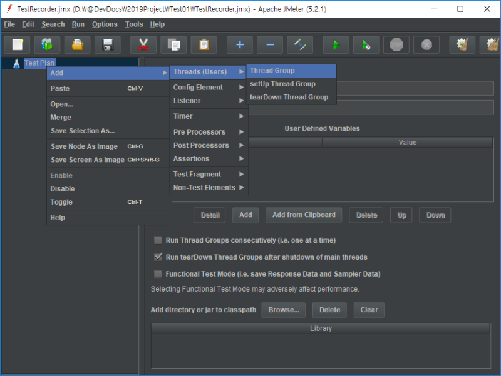Click the New test plan toolbar icon

18,44
